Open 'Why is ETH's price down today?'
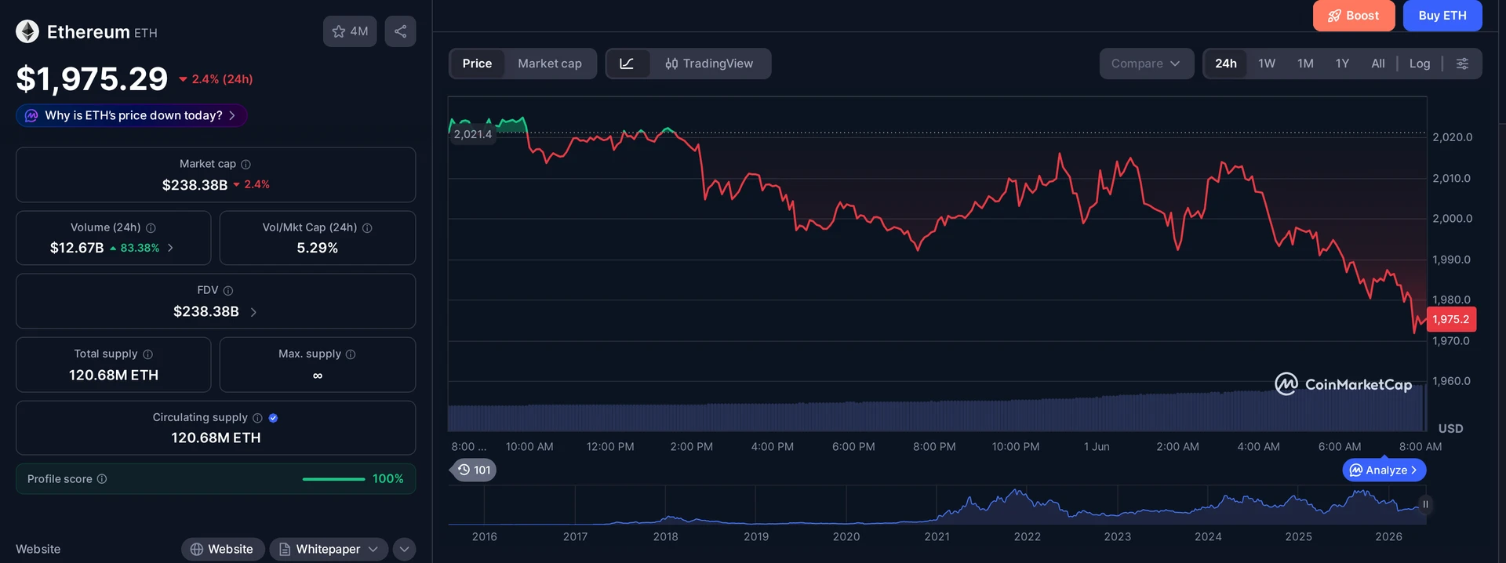This screenshot has height=563, width=1506. coord(132,115)
